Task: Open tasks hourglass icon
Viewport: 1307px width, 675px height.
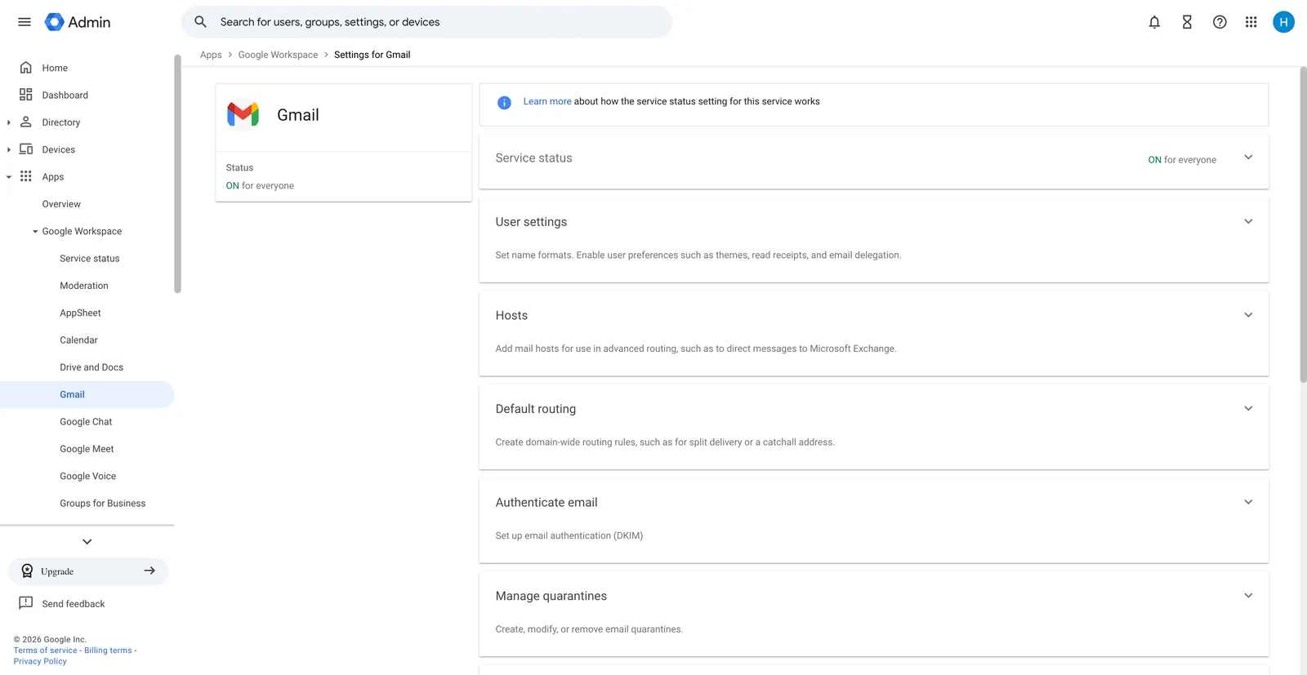Action: (x=1187, y=22)
